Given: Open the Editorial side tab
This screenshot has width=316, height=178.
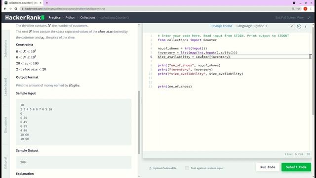Looking at the screenshot, I should point(5,163).
